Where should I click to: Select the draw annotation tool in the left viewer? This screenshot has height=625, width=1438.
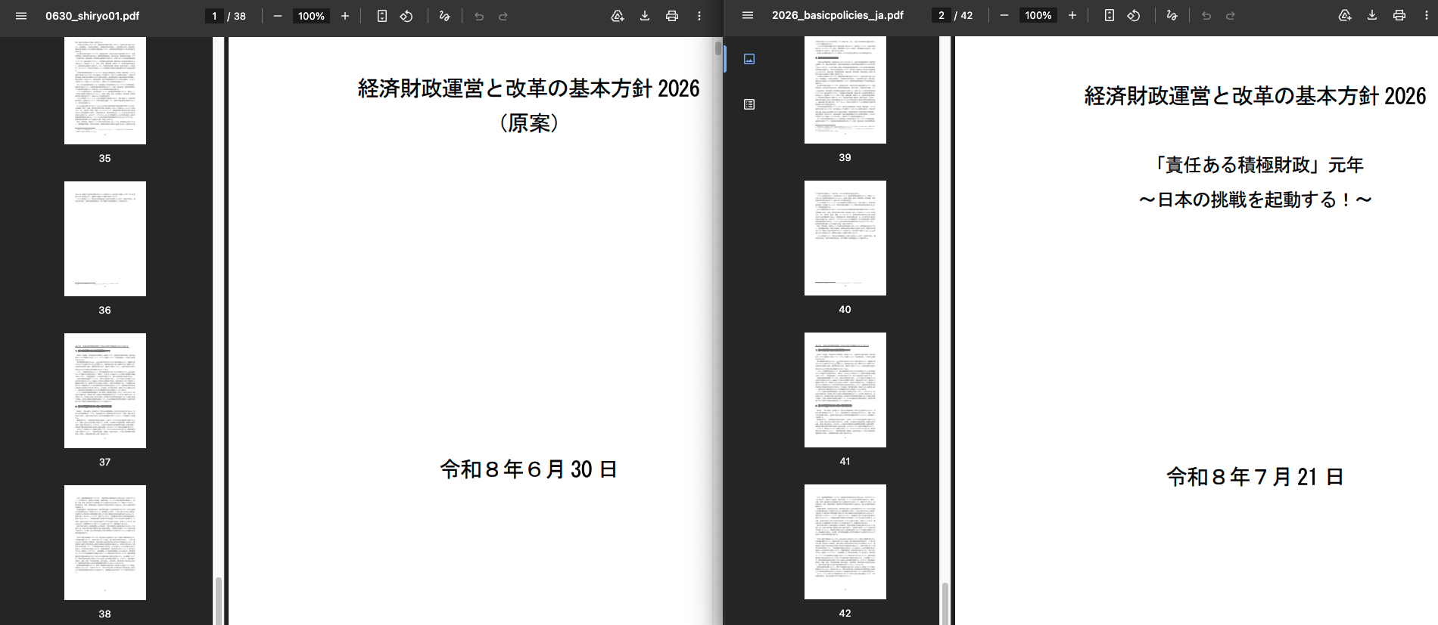444,16
